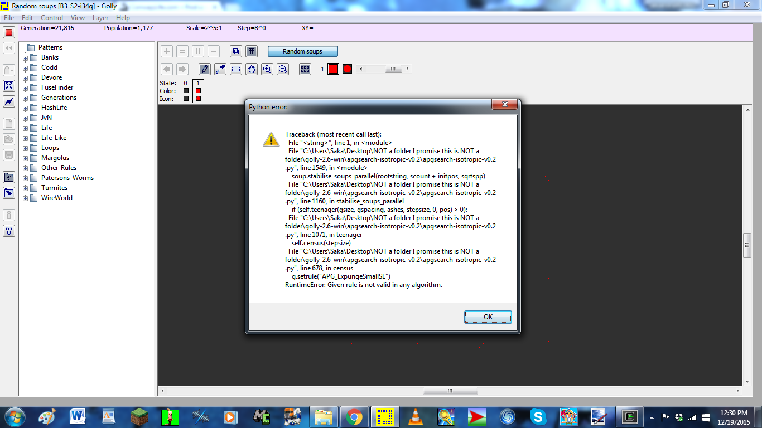762x428 pixels.
Task: Expand the HashLife folder
Action: coord(25,108)
